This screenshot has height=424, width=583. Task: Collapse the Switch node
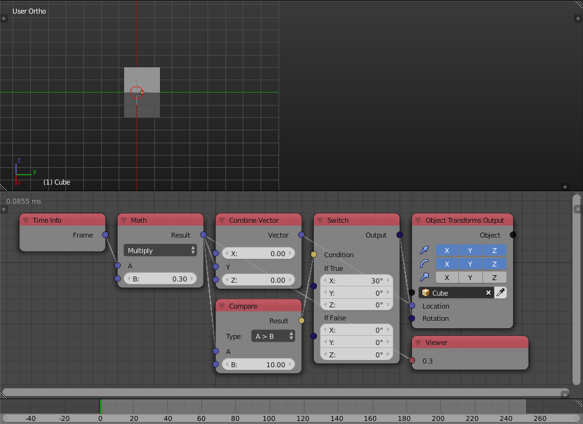point(320,220)
